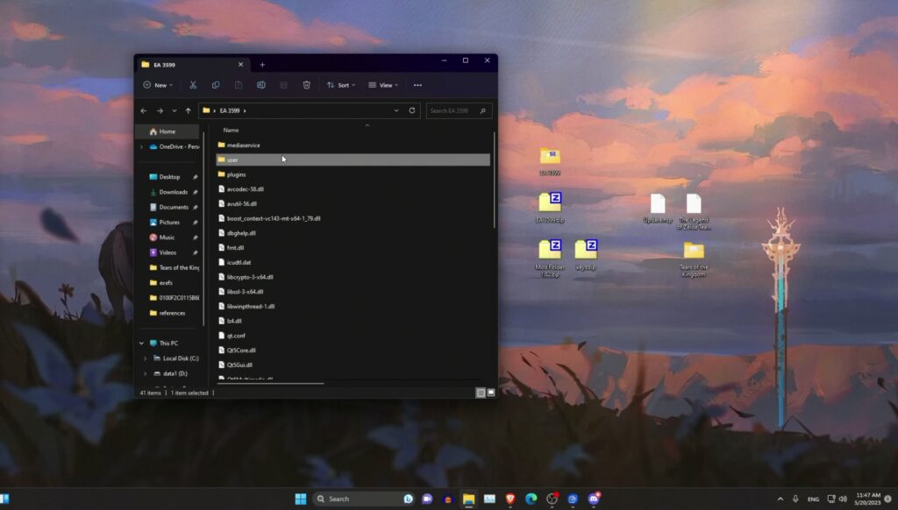Click the Share icon in the Explorer toolbar
Viewport: 898px width, 510px height.
[x=284, y=85]
